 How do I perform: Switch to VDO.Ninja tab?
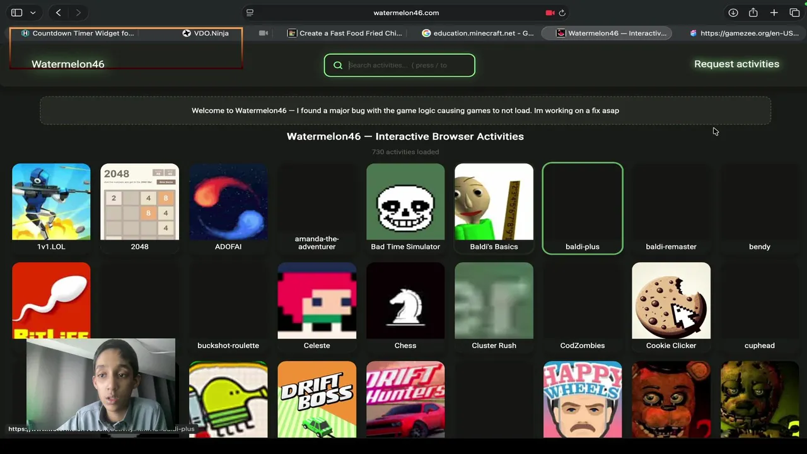tap(206, 33)
